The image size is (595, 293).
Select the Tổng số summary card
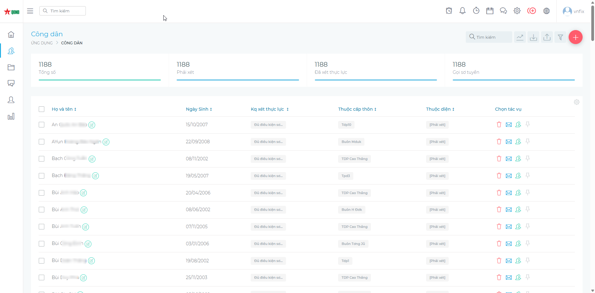100,70
